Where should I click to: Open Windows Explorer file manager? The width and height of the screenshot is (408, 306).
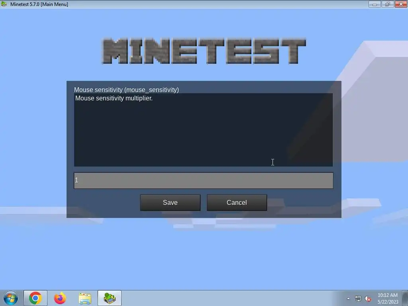point(85,298)
